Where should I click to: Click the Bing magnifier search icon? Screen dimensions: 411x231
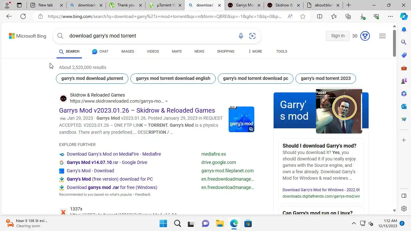click(x=60, y=36)
